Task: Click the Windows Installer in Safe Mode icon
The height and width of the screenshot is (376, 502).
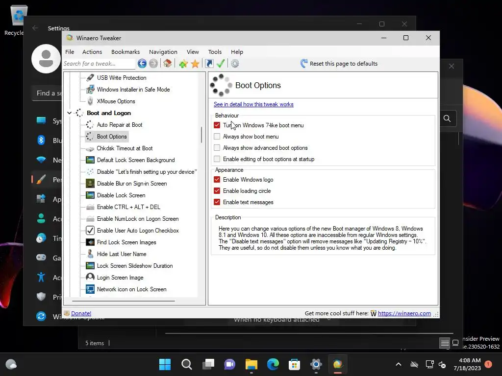Action: pyautogui.click(x=90, y=90)
